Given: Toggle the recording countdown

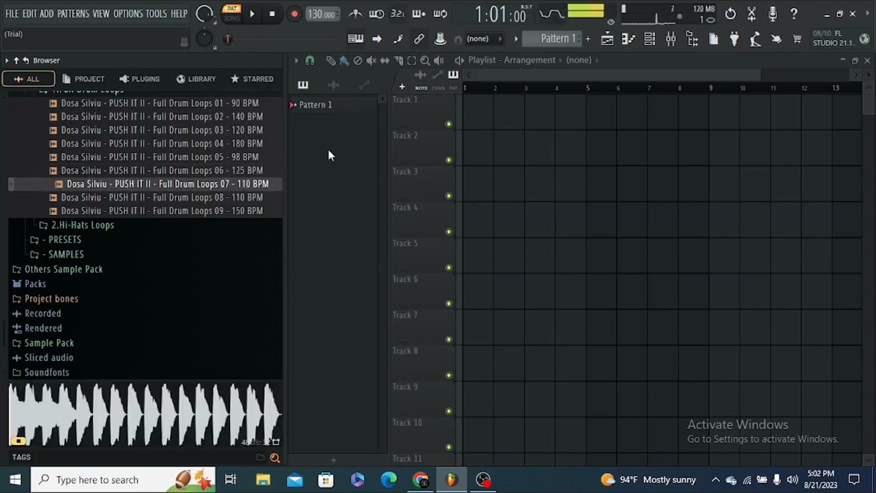Looking at the screenshot, I should (398, 14).
